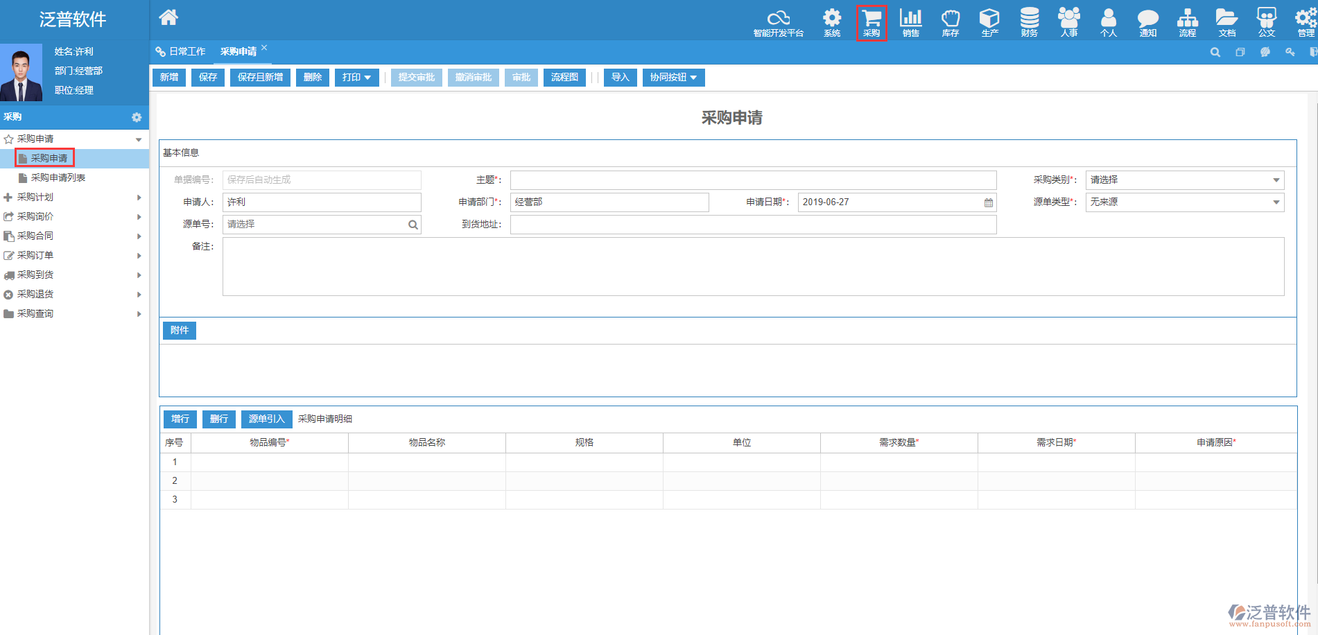Click the search icon in 源单号 field
The image size is (1318, 635).
tap(413, 225)
